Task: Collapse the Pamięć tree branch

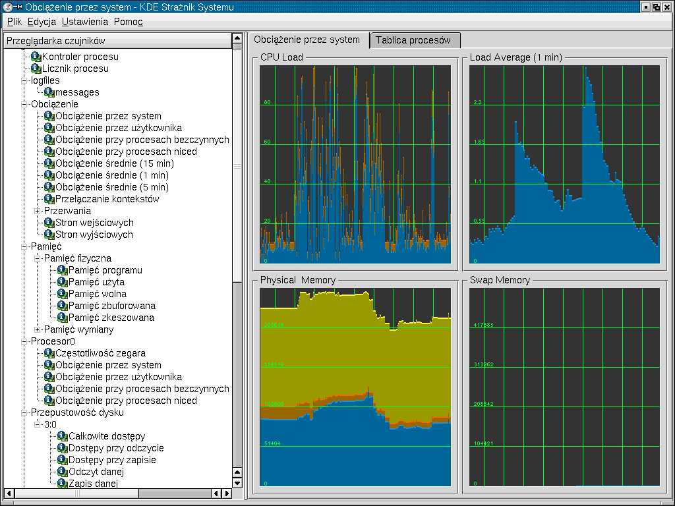Action: click(x=24, y=246)
